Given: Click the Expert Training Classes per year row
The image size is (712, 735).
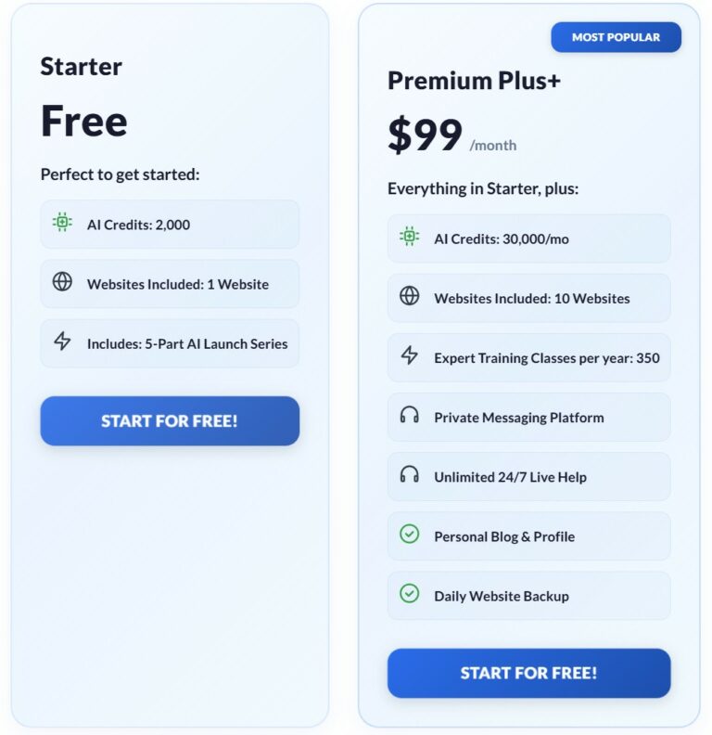Looking at the screenshot, I should tap(528, 357).
